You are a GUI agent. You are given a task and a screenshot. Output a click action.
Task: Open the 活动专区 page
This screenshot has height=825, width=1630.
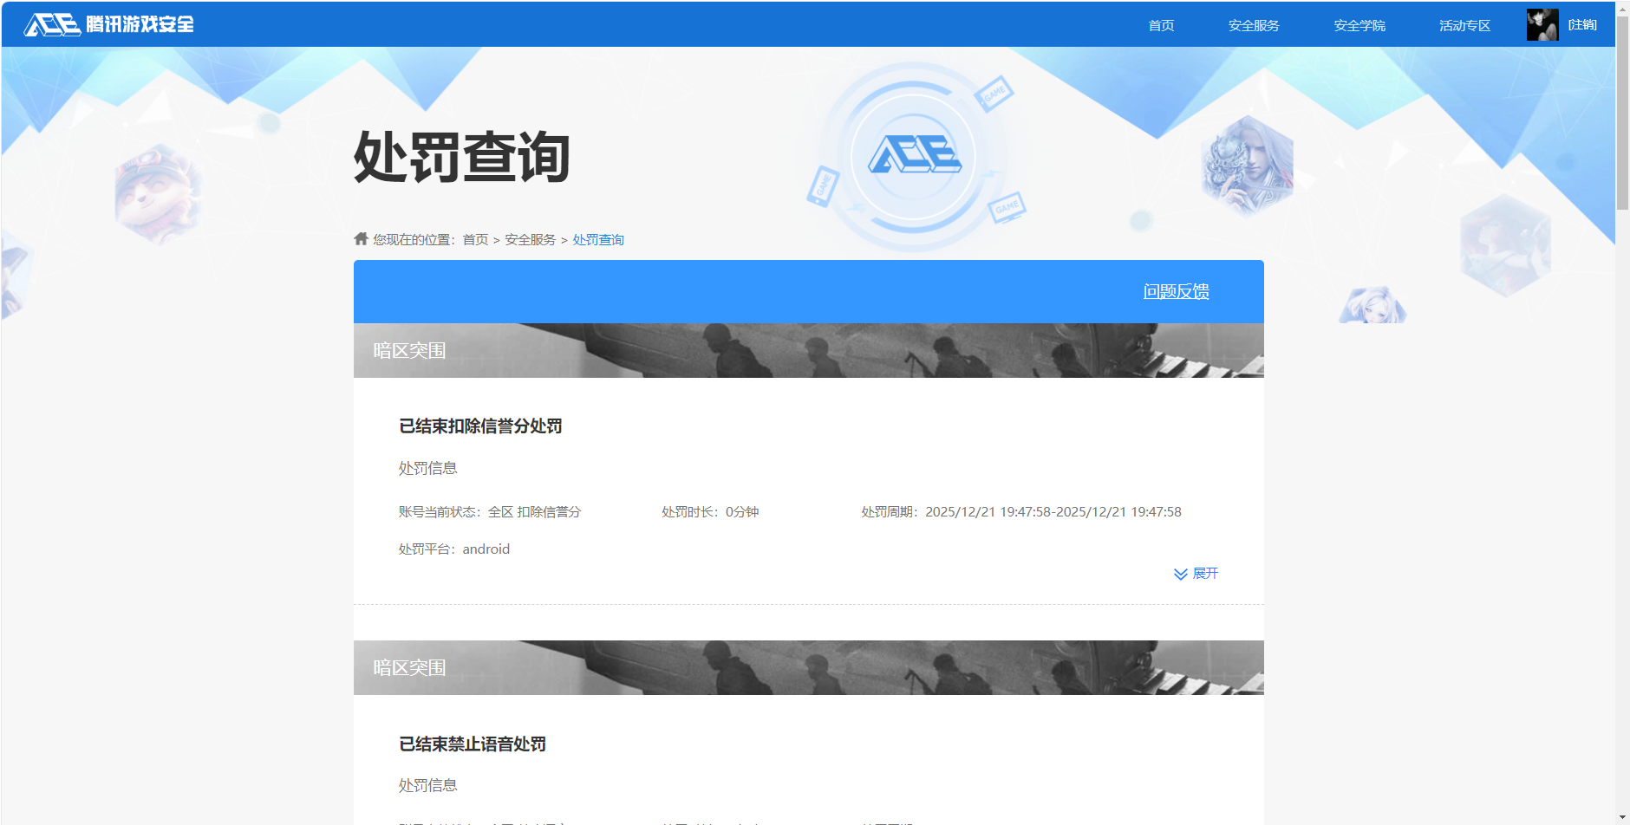1463,24
